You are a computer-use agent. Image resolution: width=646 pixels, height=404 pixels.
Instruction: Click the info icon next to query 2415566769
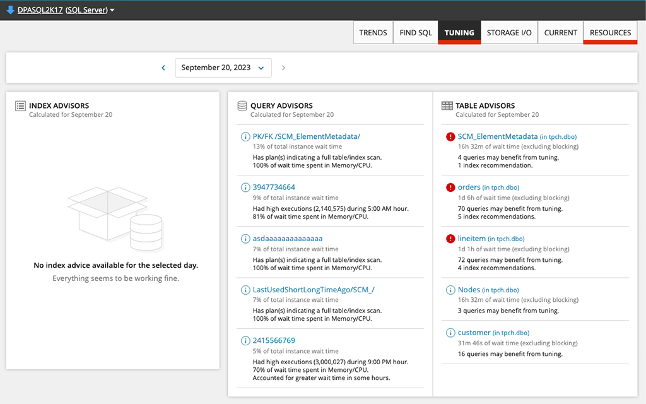[x=244, y=341]
